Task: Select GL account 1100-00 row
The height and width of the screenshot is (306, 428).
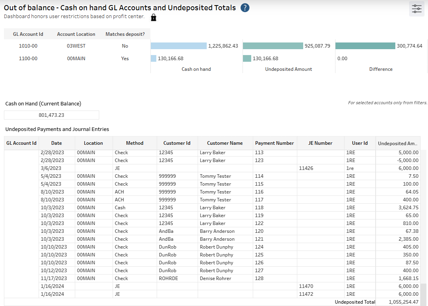Action: [28, 59]
